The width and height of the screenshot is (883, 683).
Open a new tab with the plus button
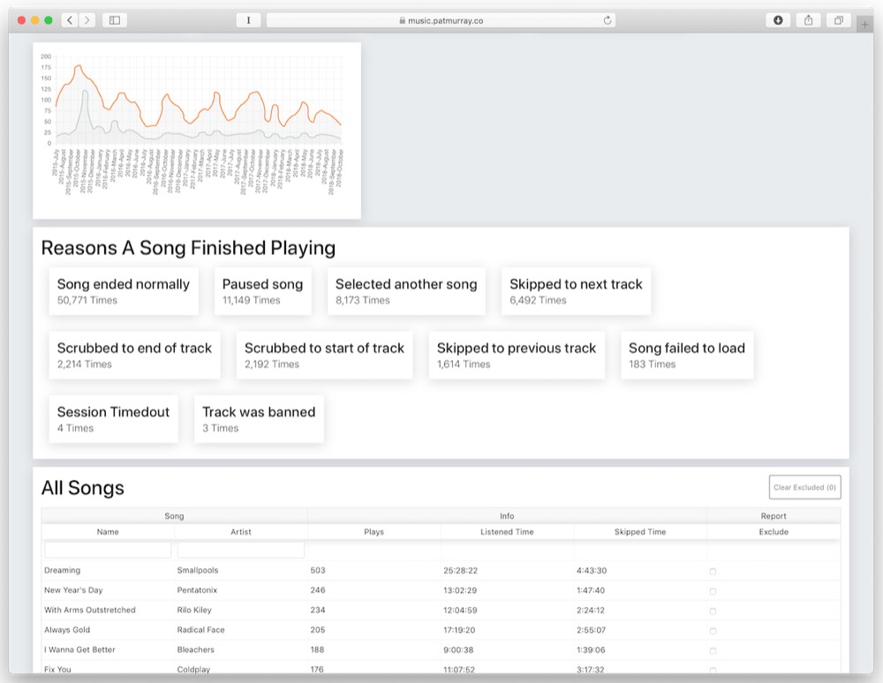(864, 24)
